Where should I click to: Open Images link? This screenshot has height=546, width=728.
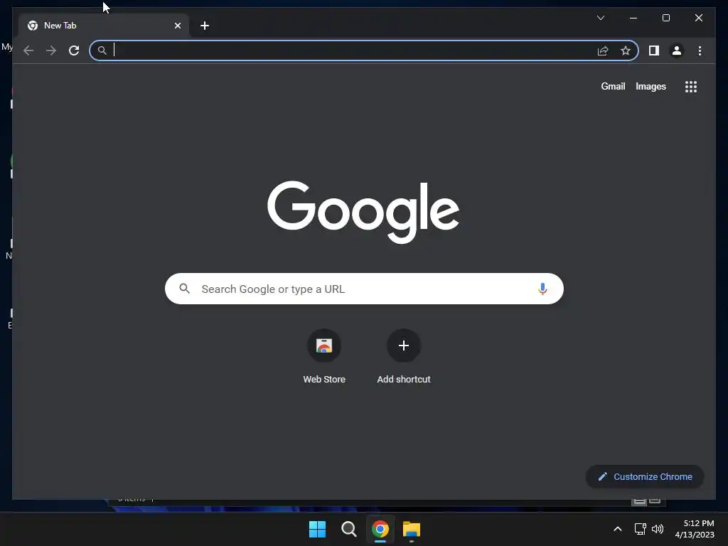tap(651, 86)
